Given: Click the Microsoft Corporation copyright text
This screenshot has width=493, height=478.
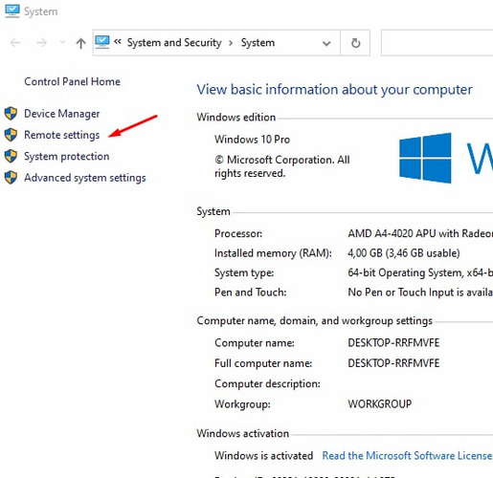Looking at the screenshot, I should click(282, 166).
